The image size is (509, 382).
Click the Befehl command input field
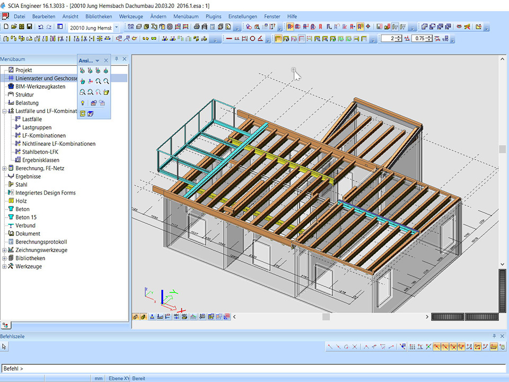254,368
